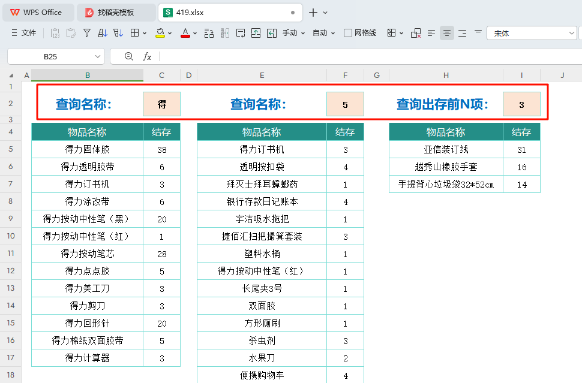Select cell 得力固体胶

(87, 149)
